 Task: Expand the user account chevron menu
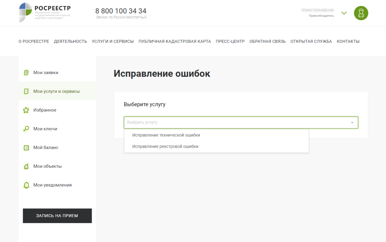[x=344, y=13]
